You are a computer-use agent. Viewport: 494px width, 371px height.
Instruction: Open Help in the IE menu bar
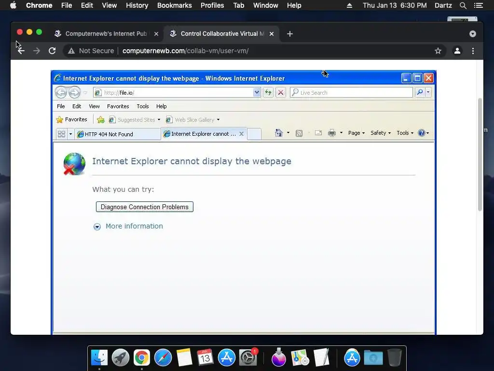[161, 106]
